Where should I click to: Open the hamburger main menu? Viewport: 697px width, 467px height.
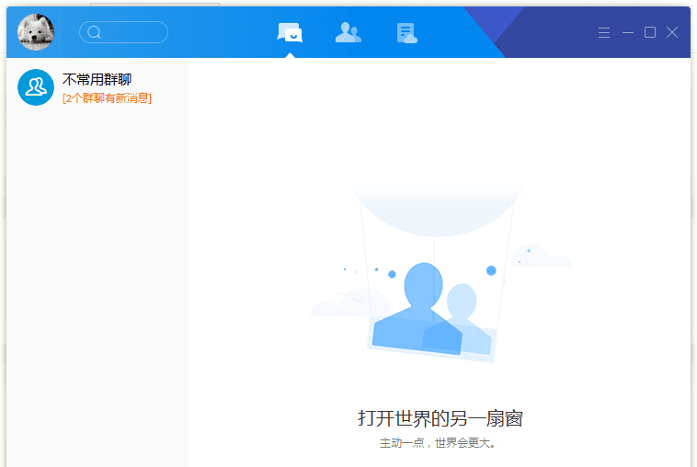point(603,32)
